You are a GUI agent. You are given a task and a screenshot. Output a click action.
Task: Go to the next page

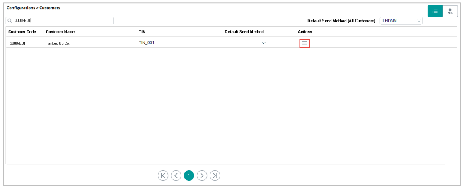coord(202,176)
